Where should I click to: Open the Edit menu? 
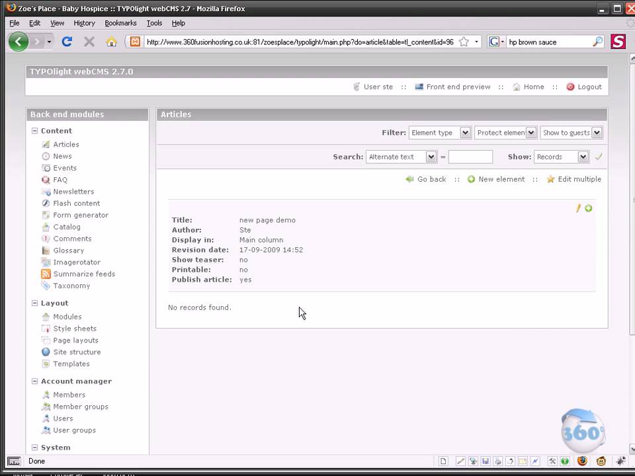(34, 23)
